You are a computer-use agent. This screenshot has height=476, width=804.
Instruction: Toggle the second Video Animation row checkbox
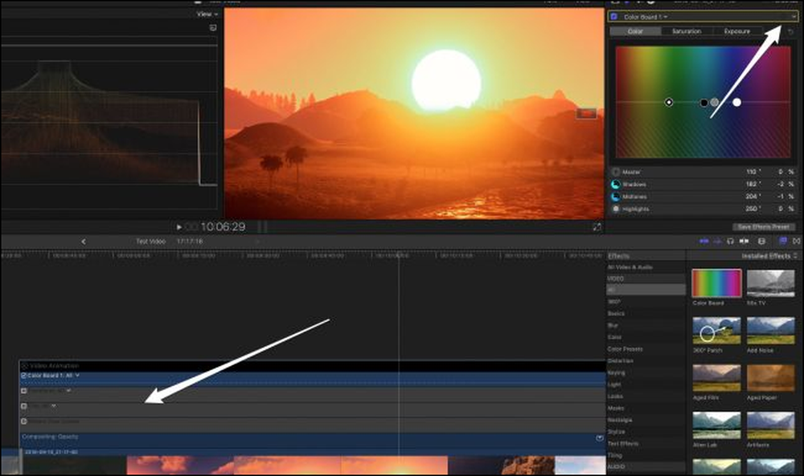tap(23, 391)
